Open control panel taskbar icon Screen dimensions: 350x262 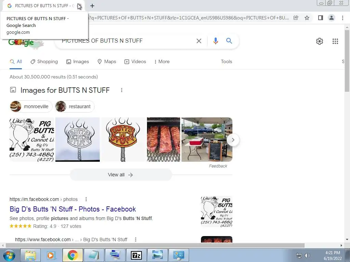tap(178, 255)
